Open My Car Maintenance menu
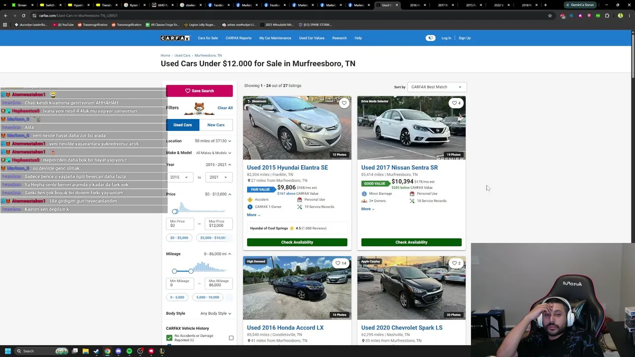Screen dimensions: 635x357 click(275, 38)
